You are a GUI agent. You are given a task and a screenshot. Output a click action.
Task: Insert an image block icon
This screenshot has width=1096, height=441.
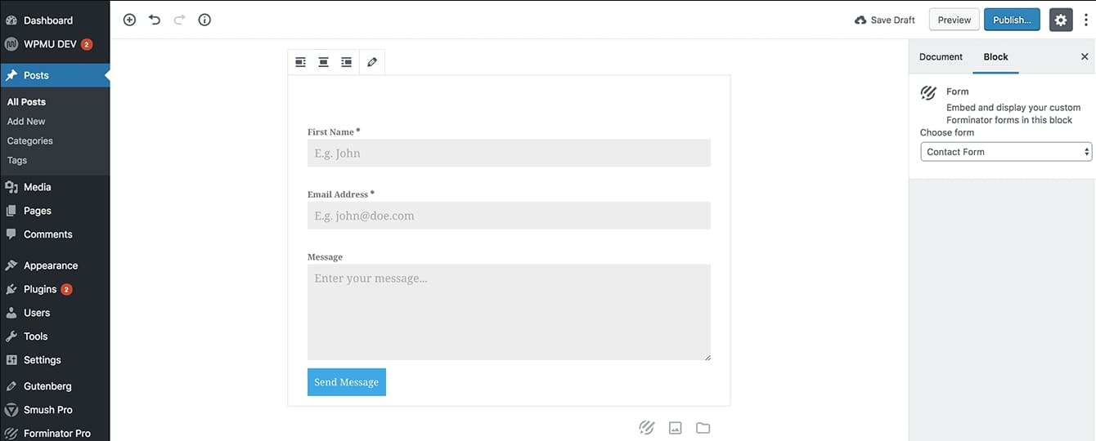(675, 427)
